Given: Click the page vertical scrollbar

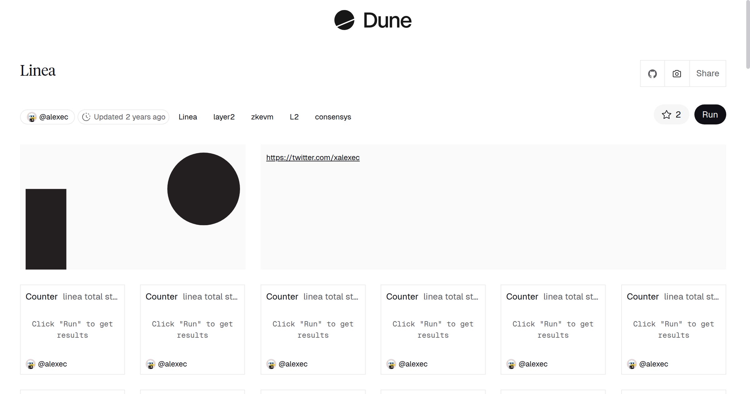Looking at the screenshot, I should [747, 34].
